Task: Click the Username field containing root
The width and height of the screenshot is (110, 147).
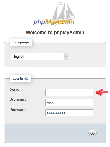Action: coord(69,103)
